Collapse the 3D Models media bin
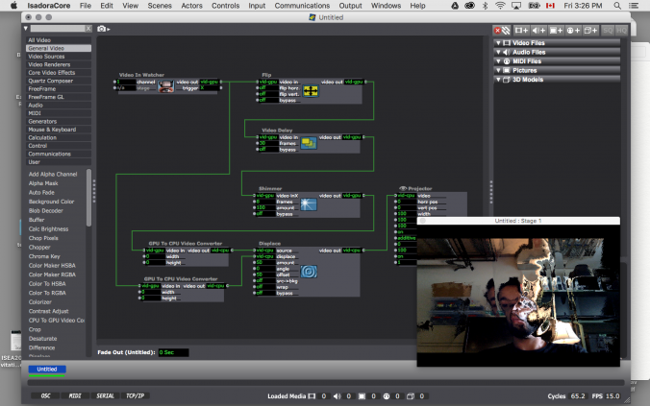This screenshot has height=406, width=650. [498, 80]
